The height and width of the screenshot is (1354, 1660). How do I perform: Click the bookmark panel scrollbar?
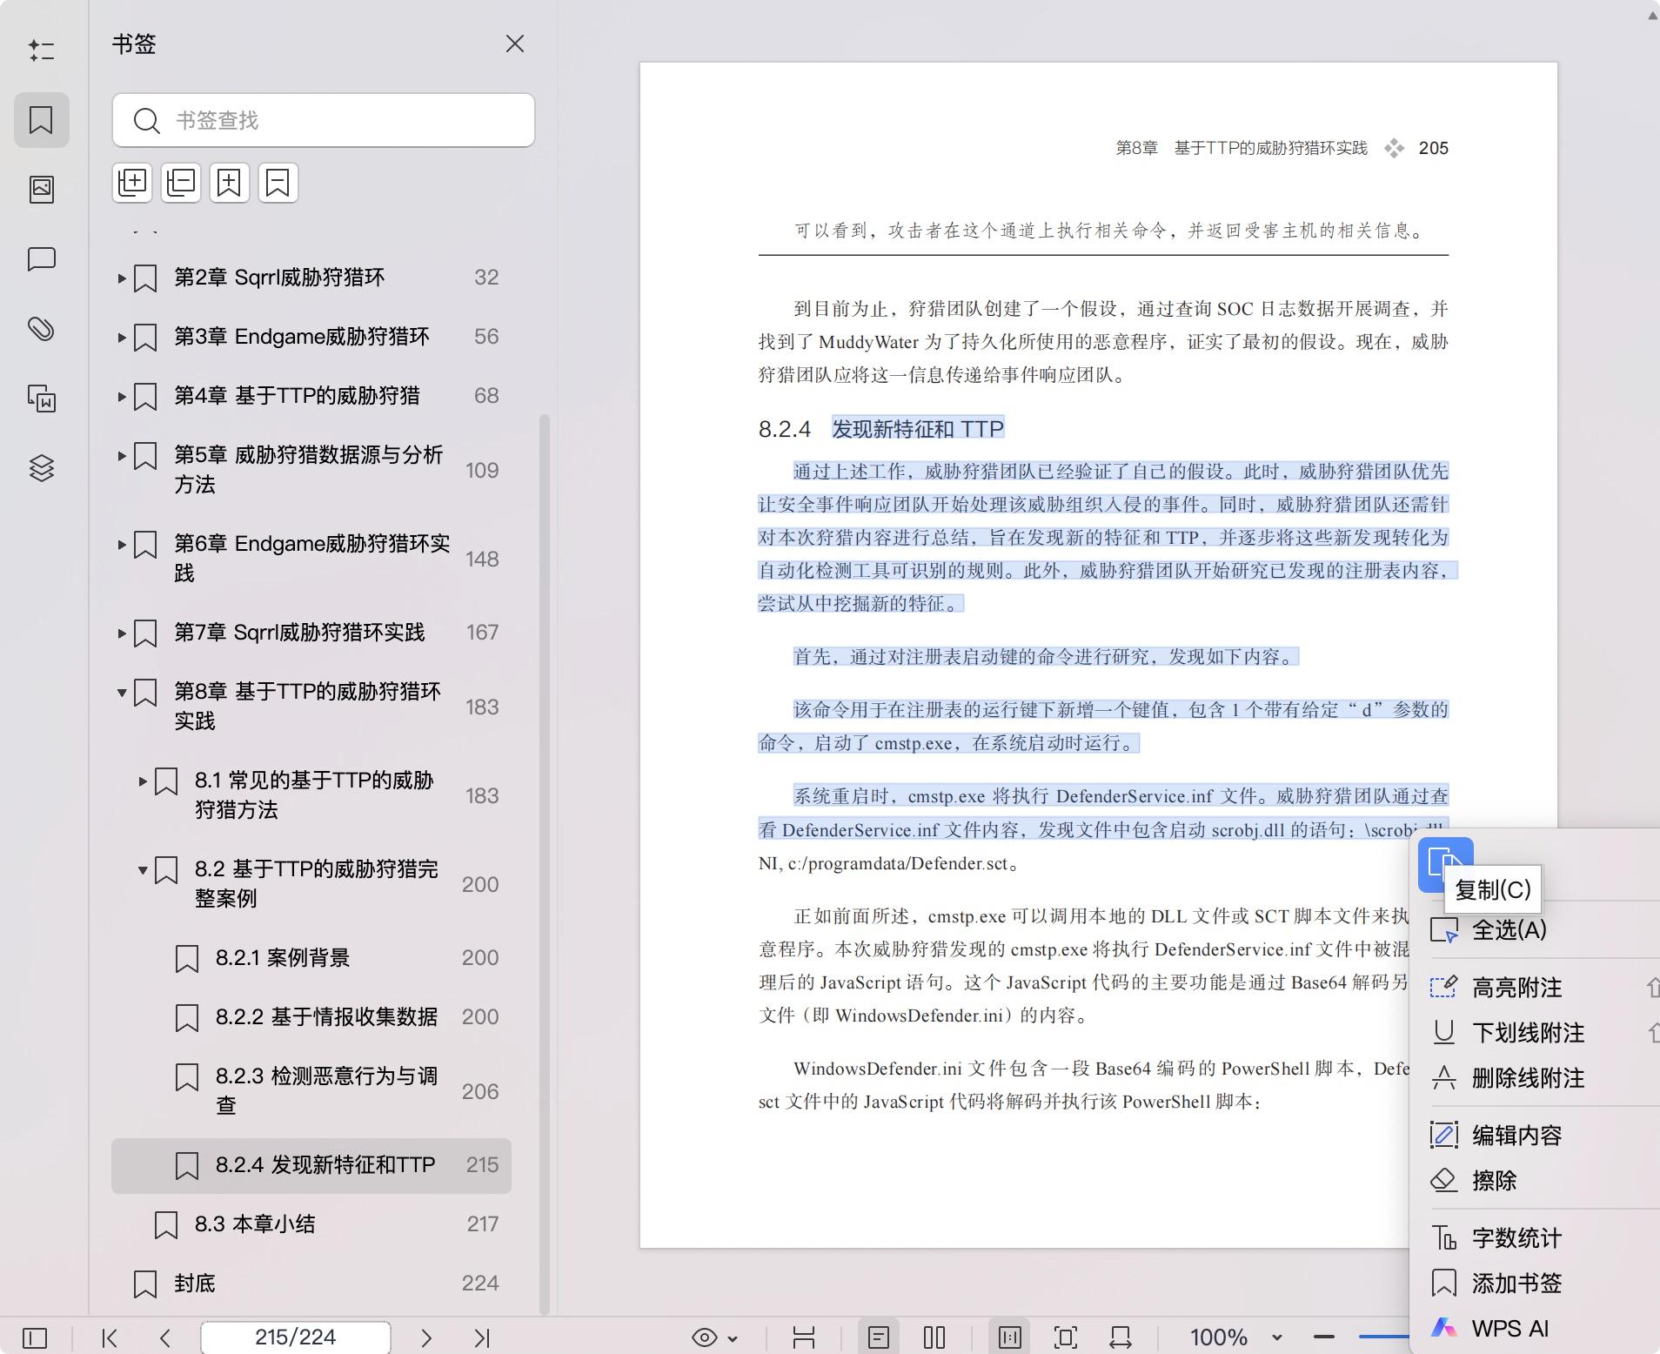546,863
